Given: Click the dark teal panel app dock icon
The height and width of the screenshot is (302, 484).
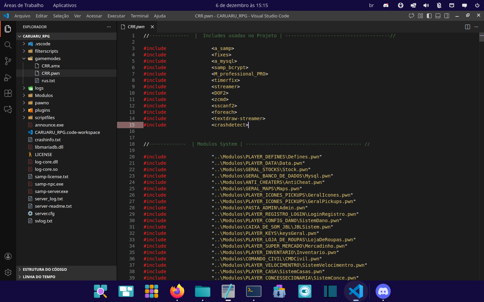Looking at the screenshot, I should 330,291.
